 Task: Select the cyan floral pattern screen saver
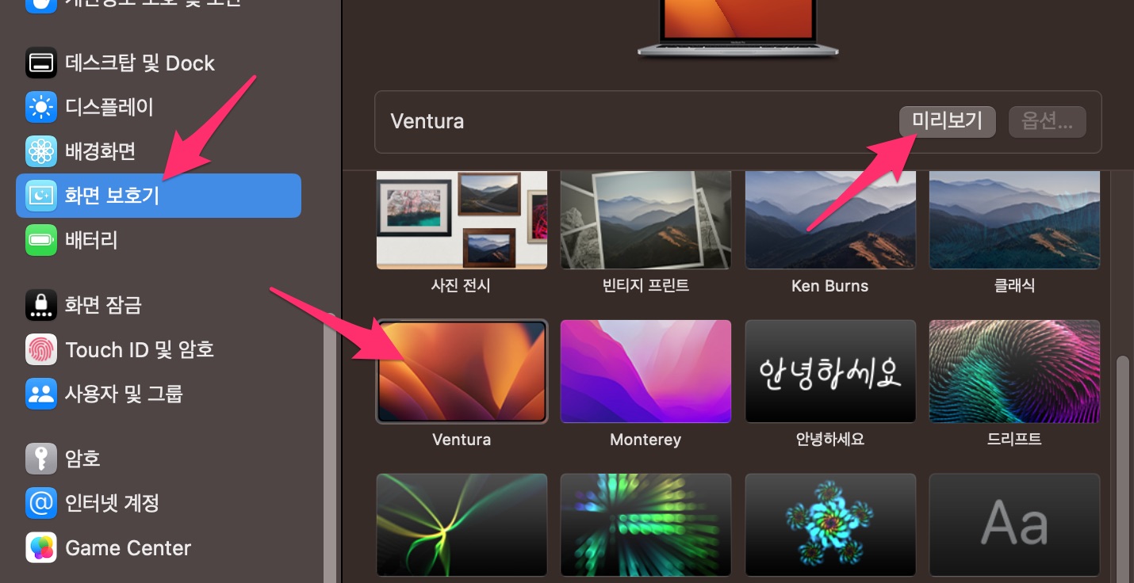pos(830,524)
